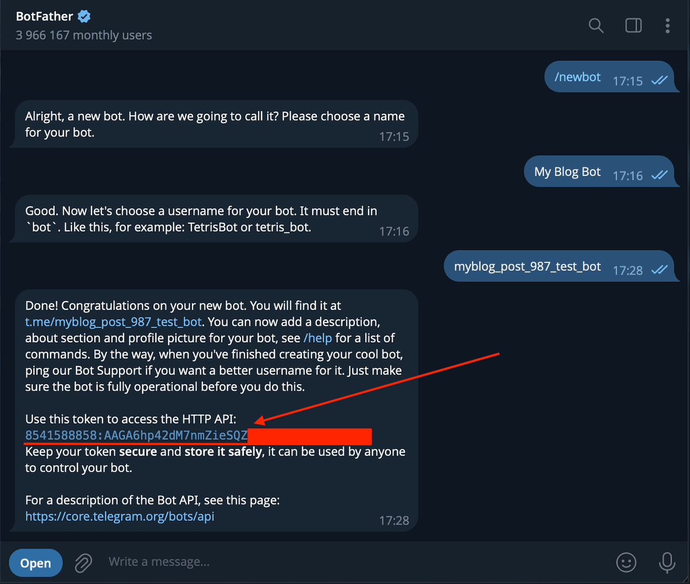
Task: Open the core.telegram.org/bots/api link
Action: click(x=120, y=516)
